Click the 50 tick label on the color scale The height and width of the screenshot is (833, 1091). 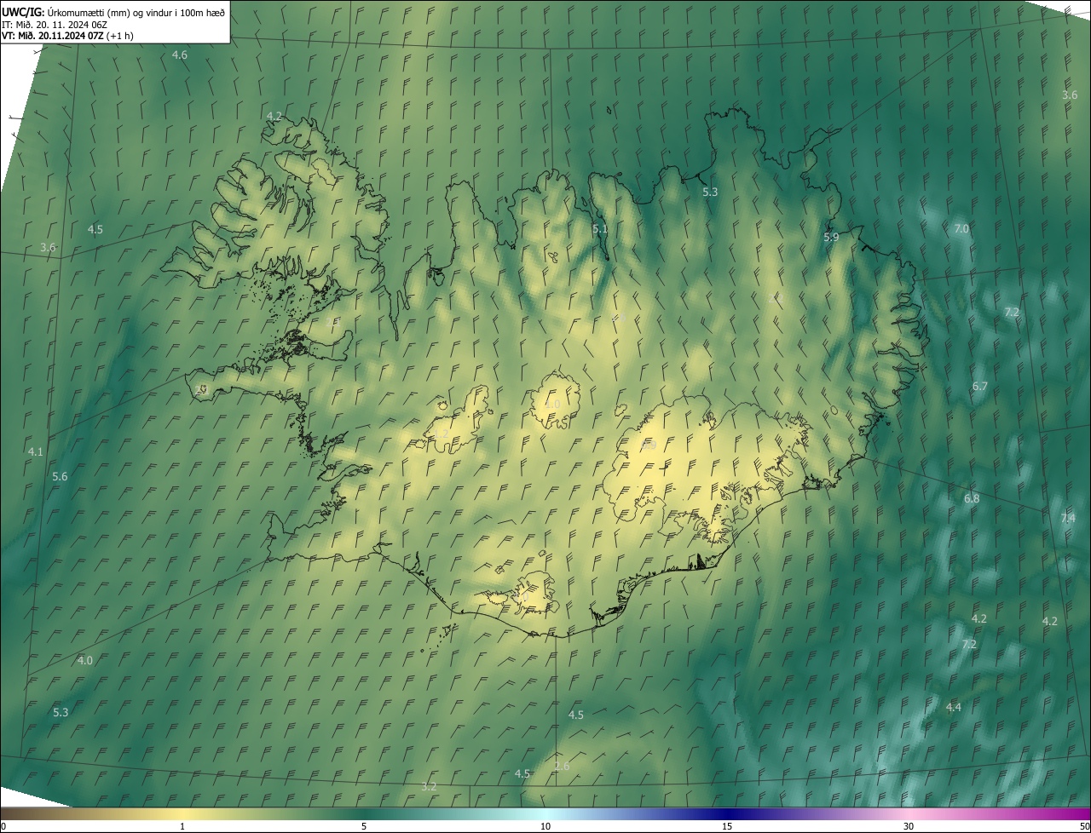[1085, 827]
